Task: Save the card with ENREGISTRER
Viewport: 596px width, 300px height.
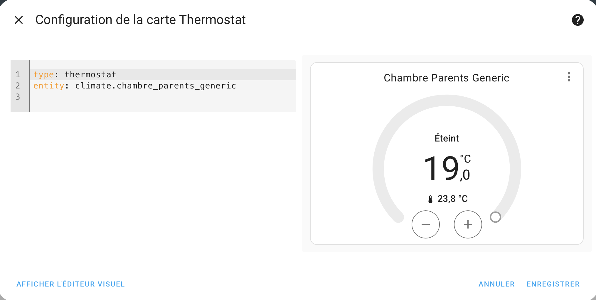Action: pyautogui.click(x=553, y=284)
